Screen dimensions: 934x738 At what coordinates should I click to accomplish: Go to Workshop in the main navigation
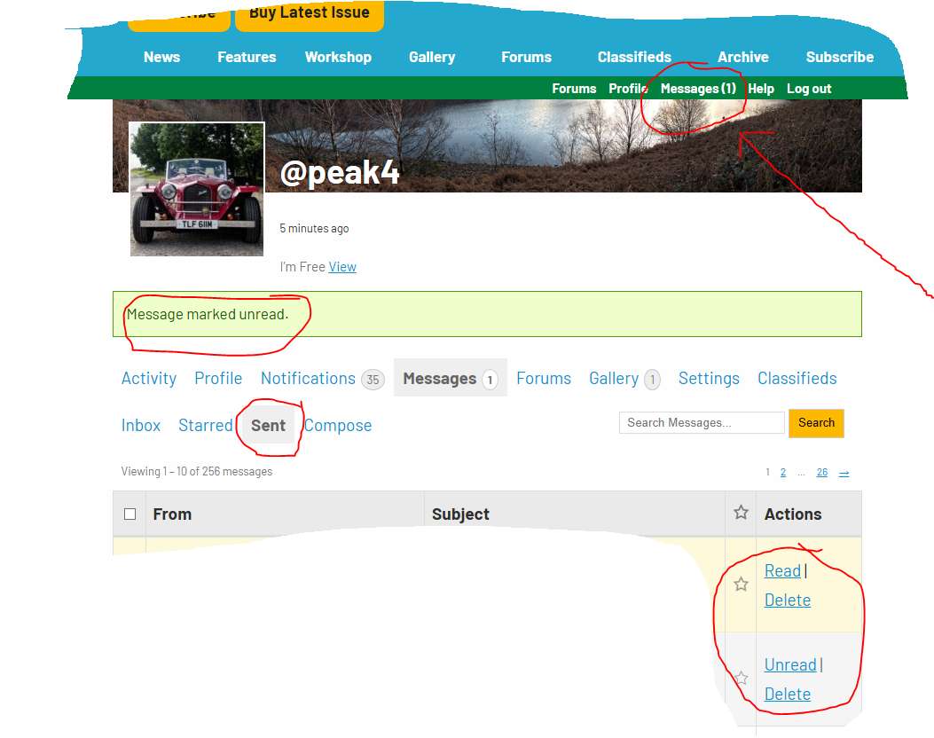pyautogui.click(x=338, y=57)
